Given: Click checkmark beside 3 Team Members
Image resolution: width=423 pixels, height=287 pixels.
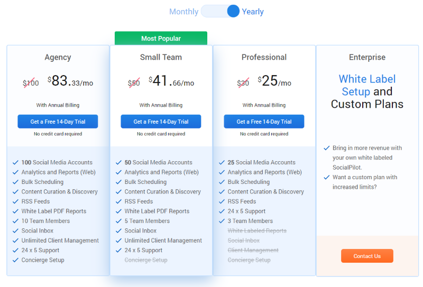Looking at the screenshot, I should pos(222,221).
